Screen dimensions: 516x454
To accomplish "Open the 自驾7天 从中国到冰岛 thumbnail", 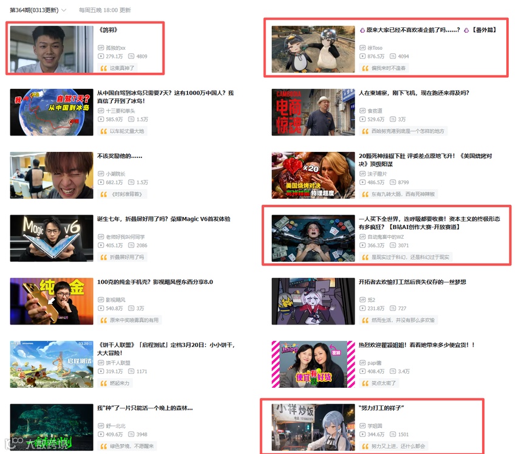I will point(52,112).
